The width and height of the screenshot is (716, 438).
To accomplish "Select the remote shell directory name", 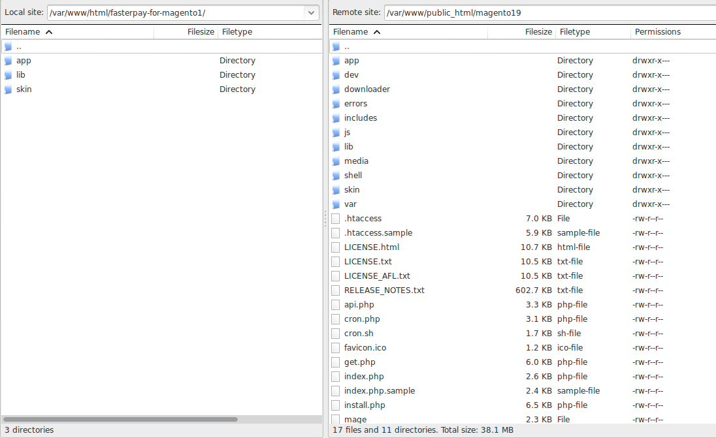I will 353,175.
